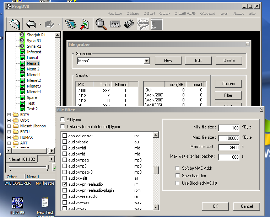Open the Services dropdown showing Mena1
Image resolution: width=270 pixels, height=217 pixels.
147,61
